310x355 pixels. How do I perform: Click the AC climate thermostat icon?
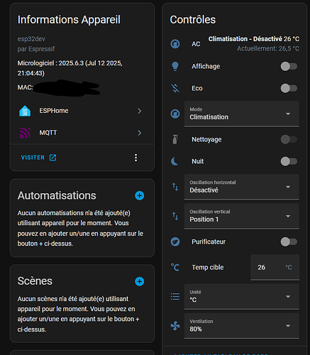(175, 44)
